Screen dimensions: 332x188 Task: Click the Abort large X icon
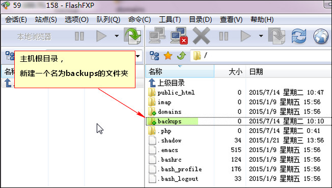(201, 36)
